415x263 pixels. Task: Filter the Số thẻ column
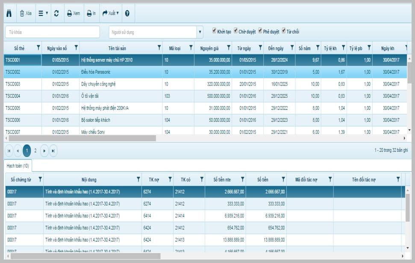pos(38,47)
